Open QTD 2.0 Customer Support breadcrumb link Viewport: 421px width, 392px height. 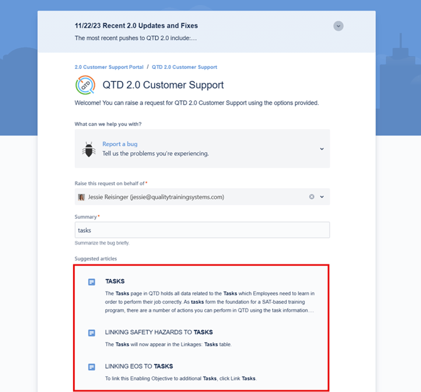click(x=184, y=66)
